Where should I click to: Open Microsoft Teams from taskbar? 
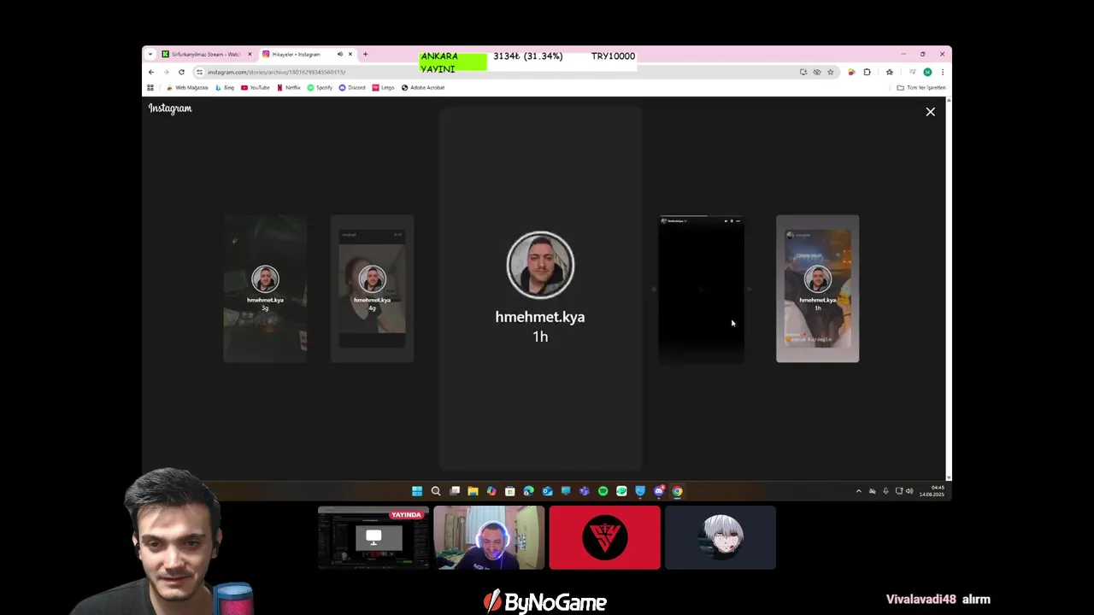pos(585,491)
